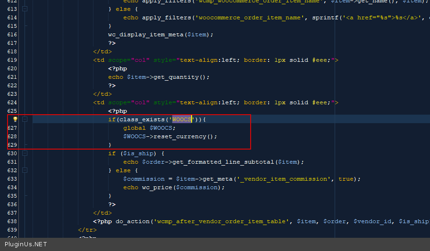
Task: Click 'do_action' call on line 638
Action: point(133,221)
